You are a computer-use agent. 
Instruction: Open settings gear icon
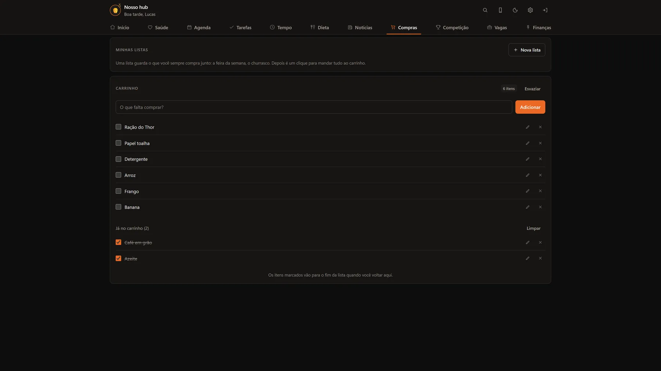pos(530,10)
